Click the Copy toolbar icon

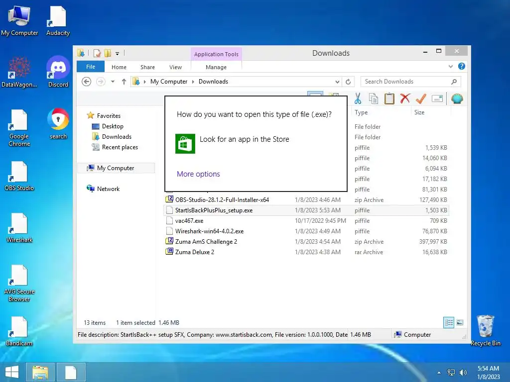point(374,98)
